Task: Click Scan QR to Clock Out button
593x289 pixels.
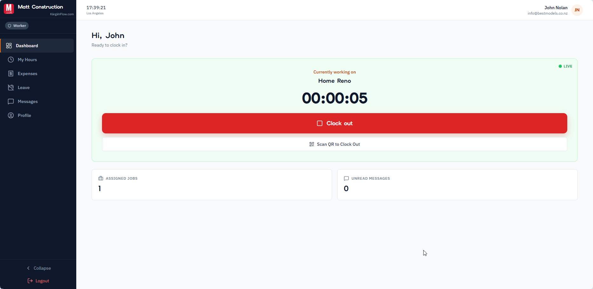Action: click(x=335, y=144)
